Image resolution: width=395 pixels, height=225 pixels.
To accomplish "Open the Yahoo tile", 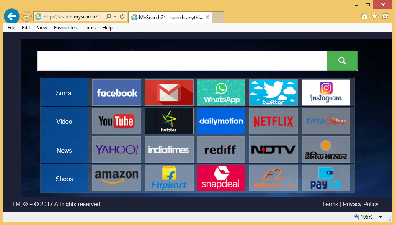I will tap(116, 150).
